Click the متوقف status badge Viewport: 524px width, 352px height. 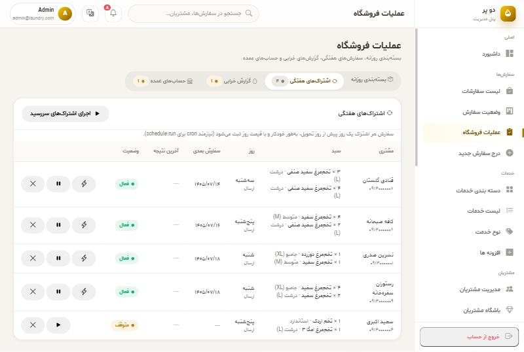pos(124,325)
